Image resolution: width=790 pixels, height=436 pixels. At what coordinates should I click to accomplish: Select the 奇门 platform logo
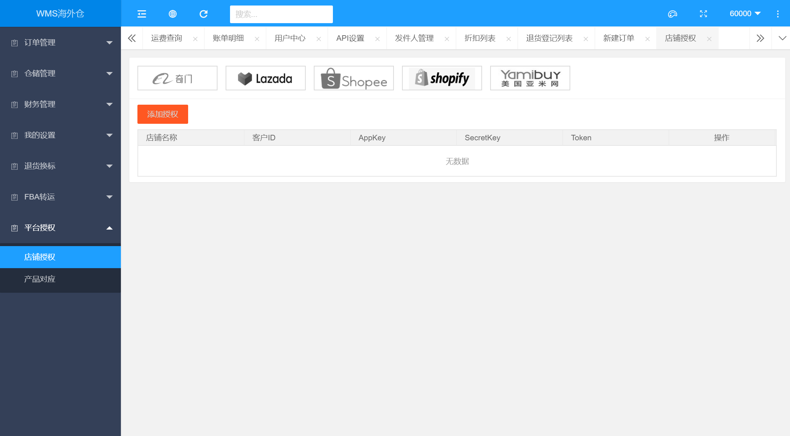[177, 78]
